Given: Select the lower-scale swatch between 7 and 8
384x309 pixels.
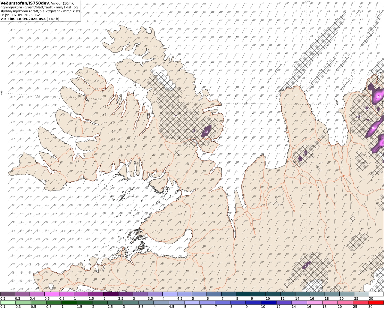Looking at the screenshot, I should [223, 302].
